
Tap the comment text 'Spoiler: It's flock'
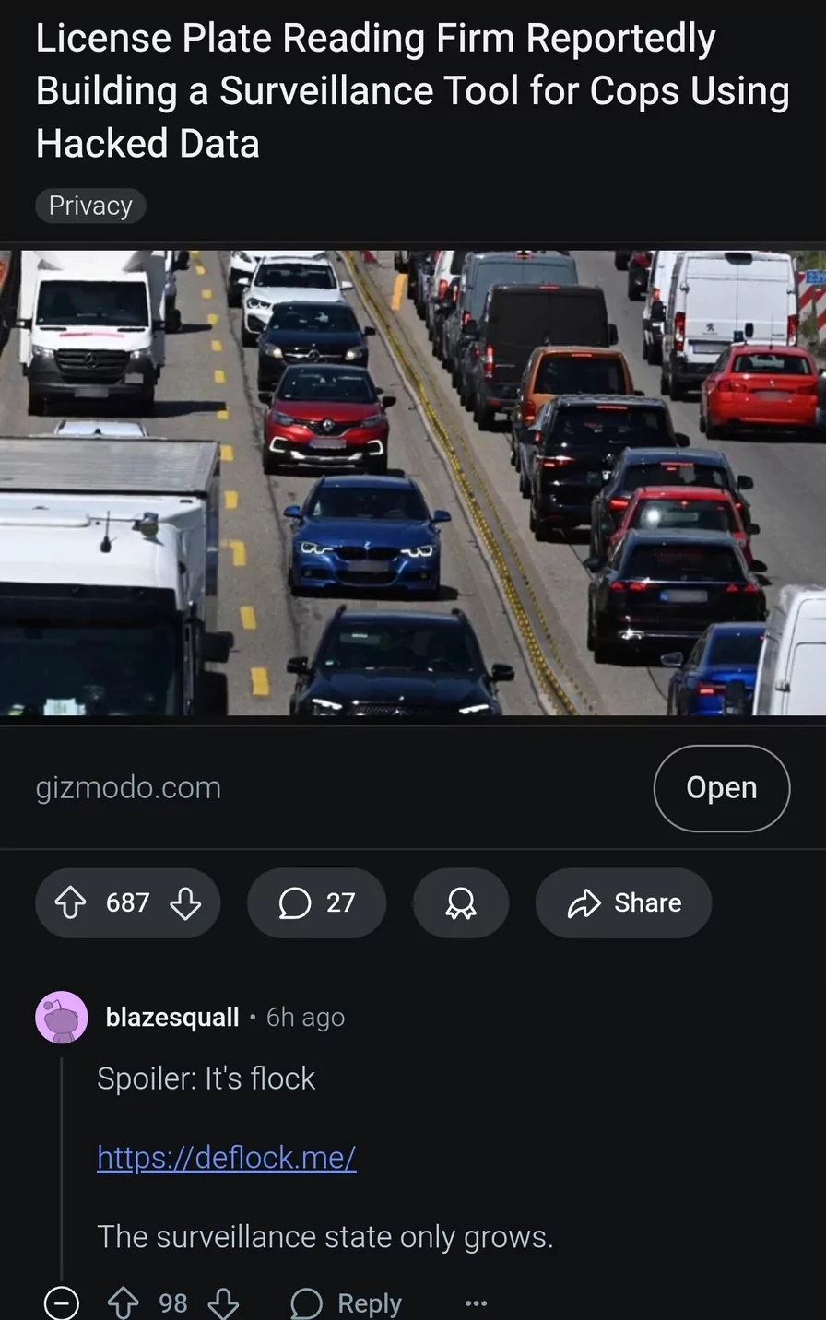pyautogui.click(x=206, y=1078)
